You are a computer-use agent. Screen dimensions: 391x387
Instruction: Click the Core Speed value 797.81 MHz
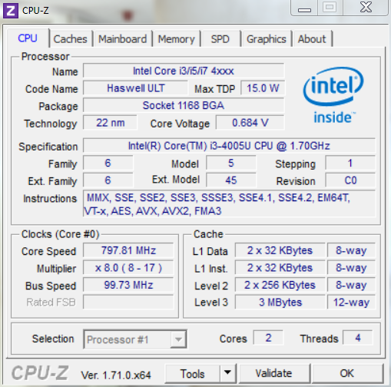[128, 250]
